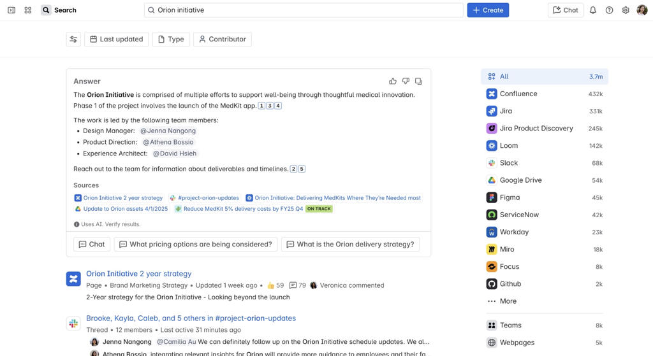The image size is (653, 356).
Task: Open the filter settings sliders icon
Action: pos(73,39)
